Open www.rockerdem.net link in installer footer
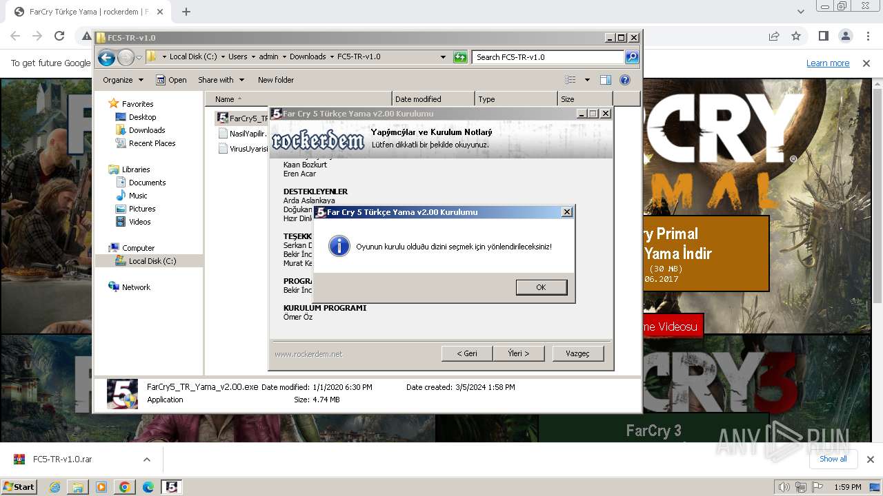The width and height of the screenshot is (883, 496). pos(308,354)
